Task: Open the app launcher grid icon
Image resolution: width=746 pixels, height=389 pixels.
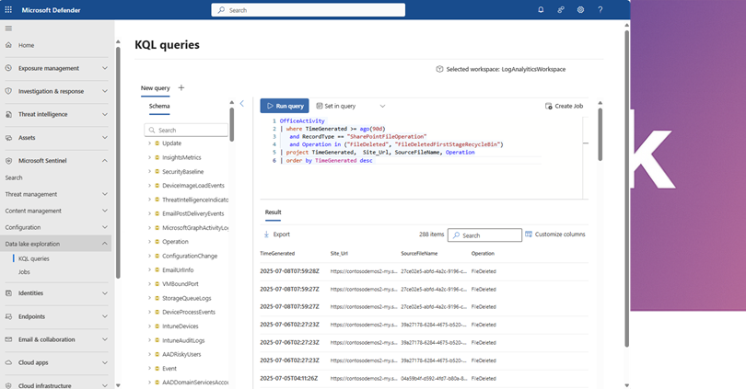Action: click(x=8, y=9)
